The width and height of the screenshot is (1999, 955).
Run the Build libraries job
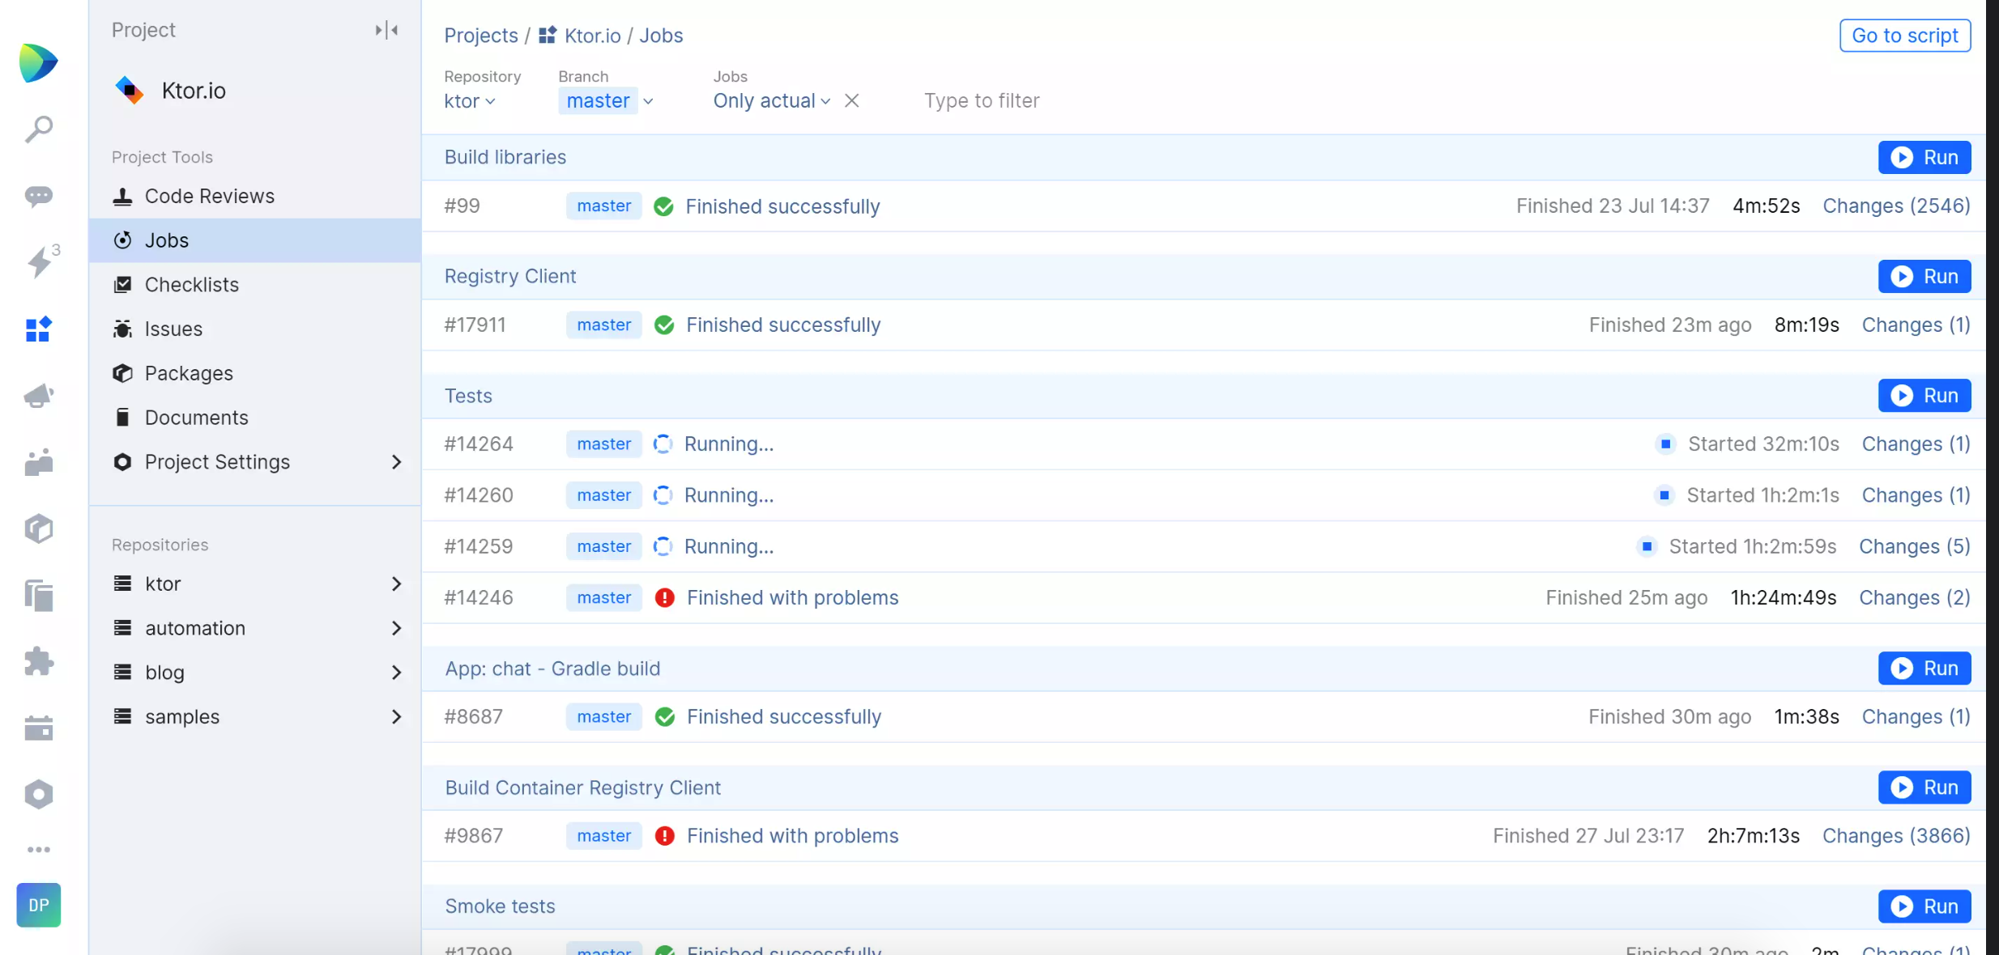point(1924,157)
